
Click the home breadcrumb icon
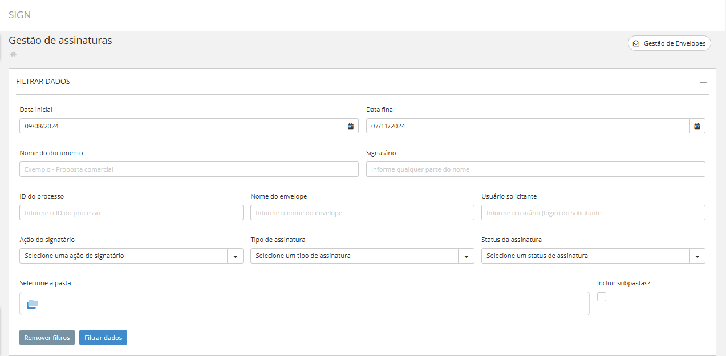tap(13, 55)
